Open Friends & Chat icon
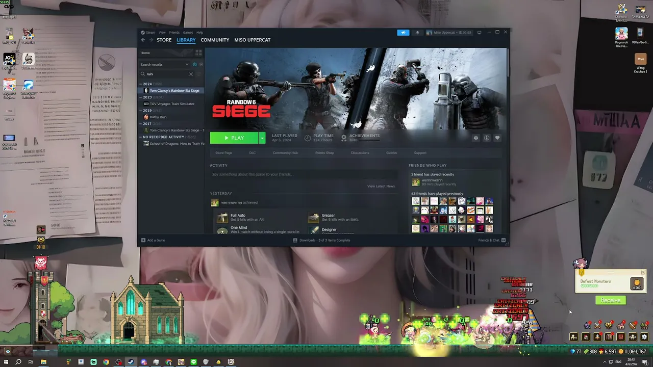 [504, 240]
